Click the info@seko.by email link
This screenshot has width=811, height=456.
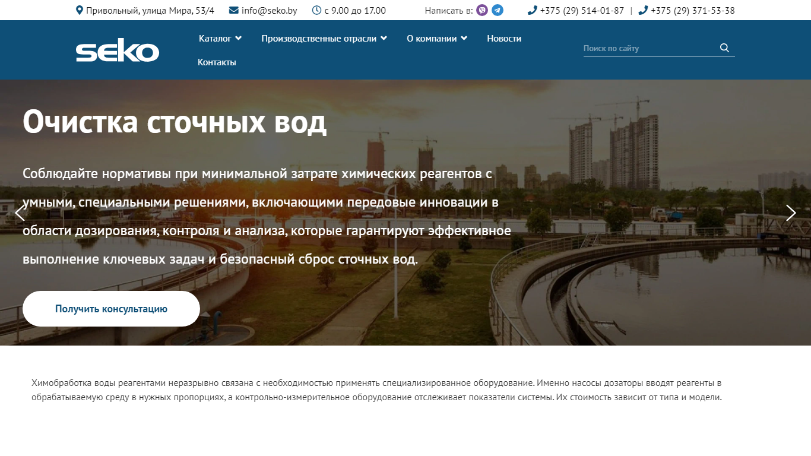point(270,10)
